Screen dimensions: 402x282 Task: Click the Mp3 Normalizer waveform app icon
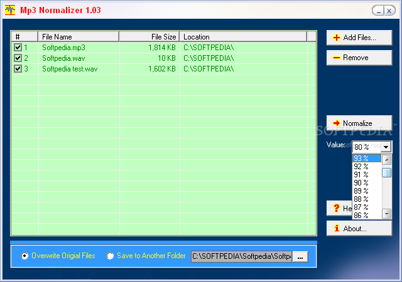click(x=10, y=10)
